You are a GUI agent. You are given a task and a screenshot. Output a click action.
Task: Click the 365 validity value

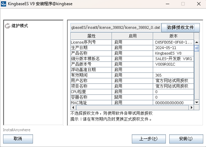tap(158, 75)
